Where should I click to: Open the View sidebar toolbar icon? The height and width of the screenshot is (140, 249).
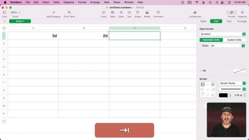4,12
